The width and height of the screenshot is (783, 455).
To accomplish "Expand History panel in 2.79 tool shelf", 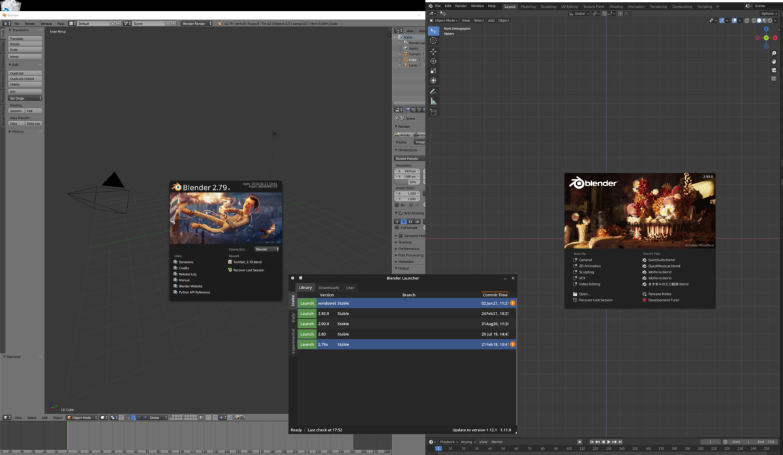I will pos(16,131).
